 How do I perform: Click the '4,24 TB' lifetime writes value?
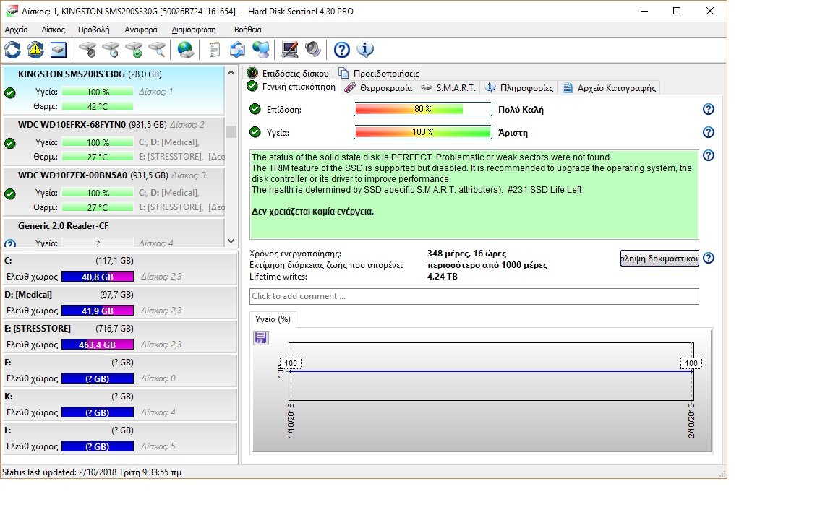pyautogui.click(x=442, y=277)
